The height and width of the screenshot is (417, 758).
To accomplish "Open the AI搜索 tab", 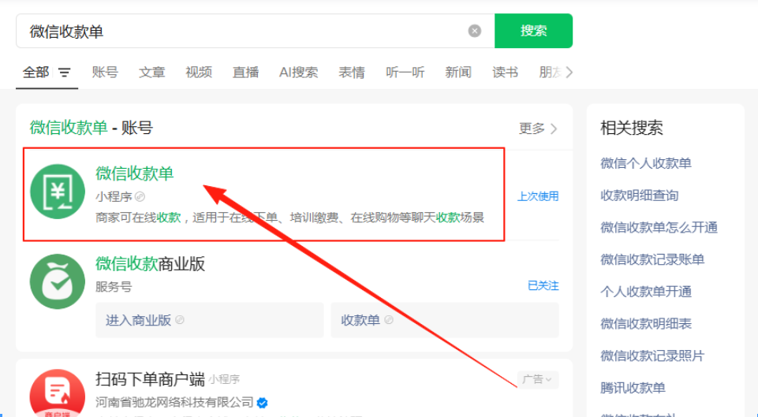I will pyautogui.click(x=298, y=72).
